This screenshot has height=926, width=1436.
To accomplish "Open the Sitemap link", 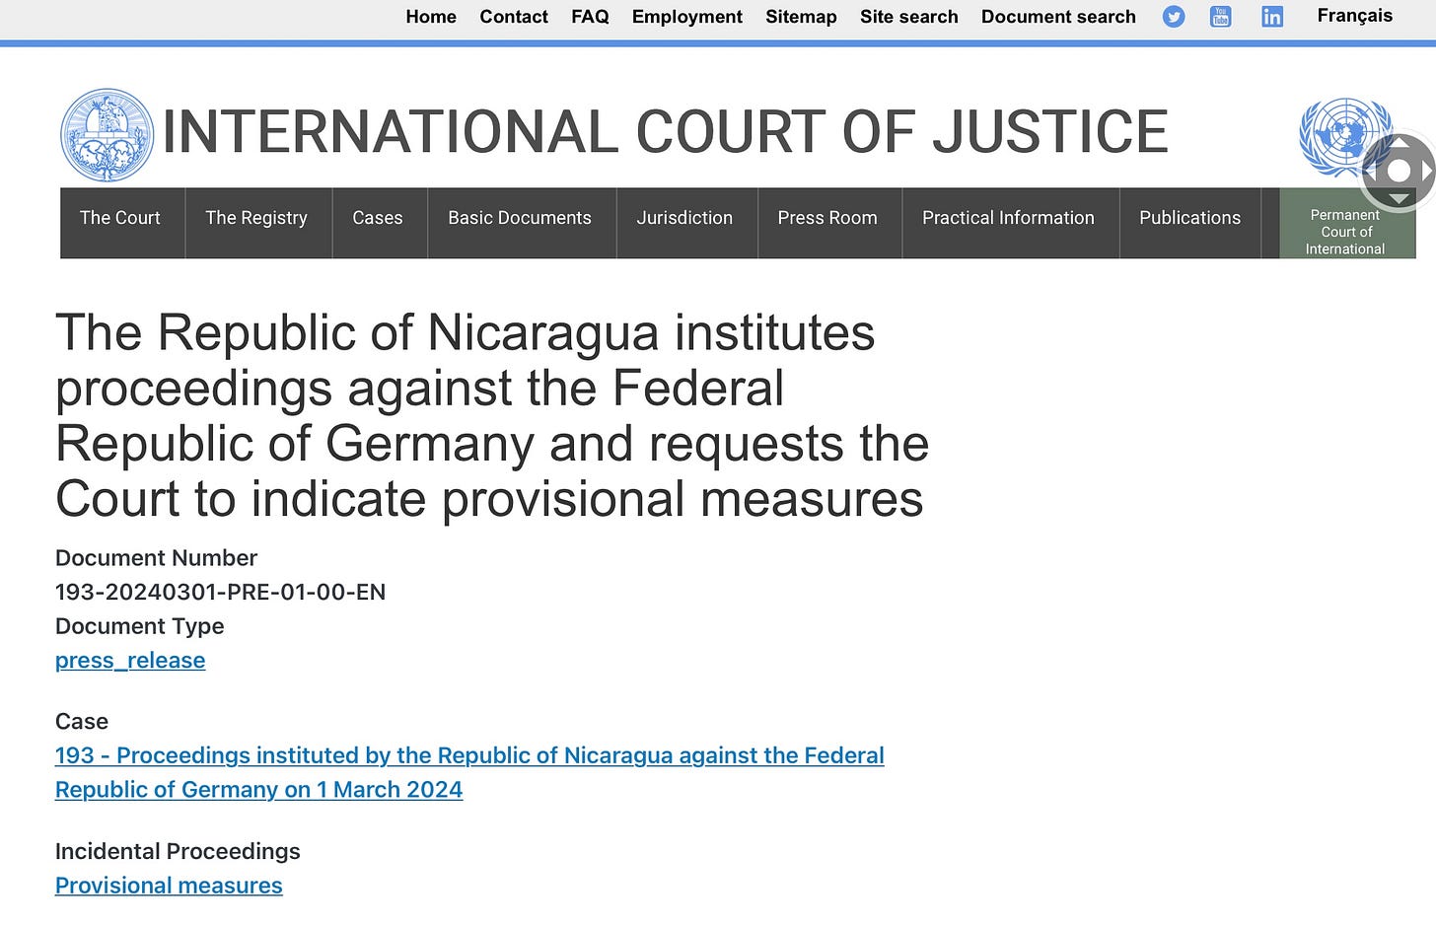I will [x=801, y=17].
